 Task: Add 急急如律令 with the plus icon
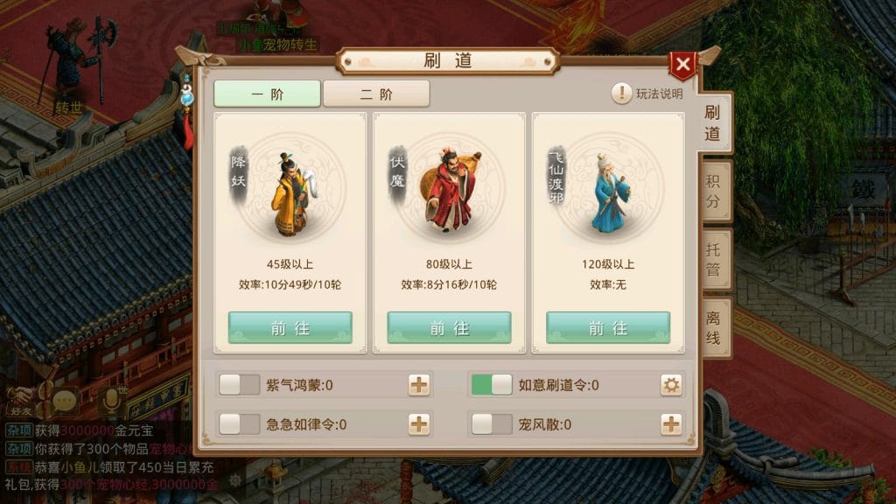pos(419,424)
